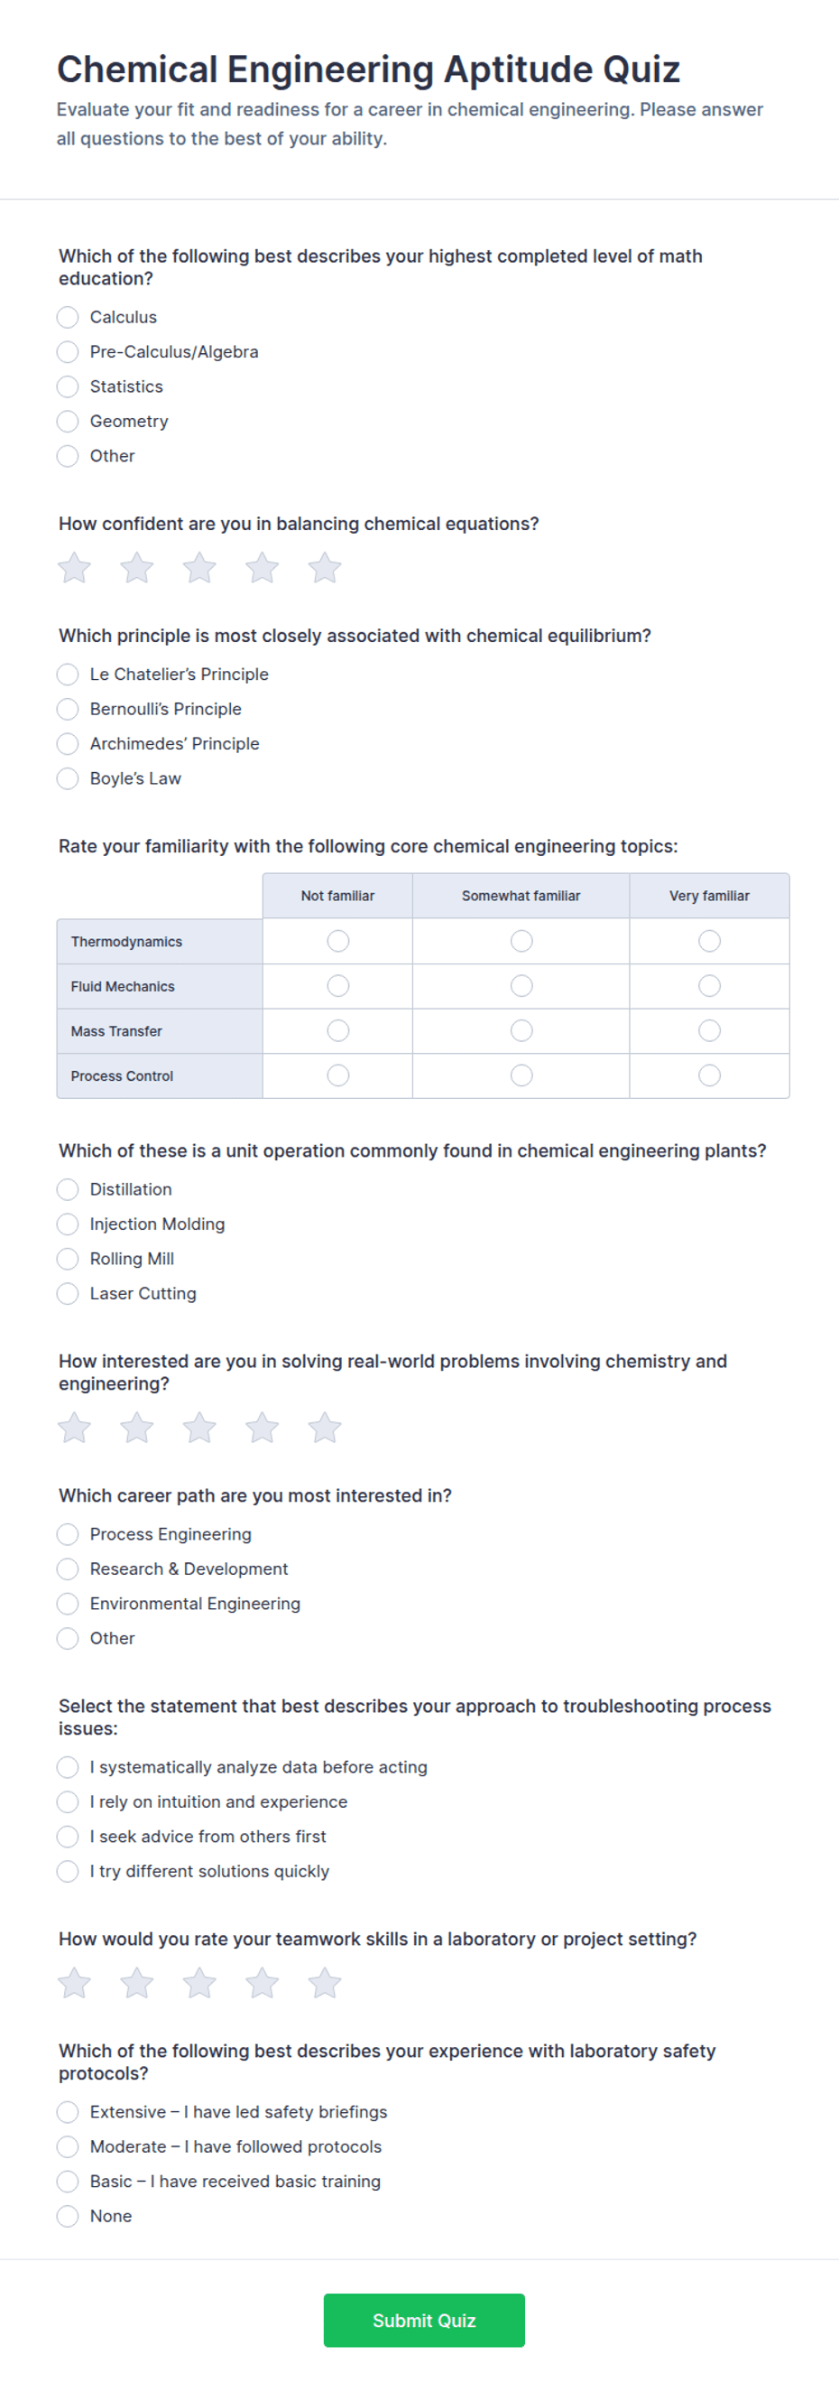
Task: Select 'I systematically analyze data before acting'
Action: [x=68, y=1767]
